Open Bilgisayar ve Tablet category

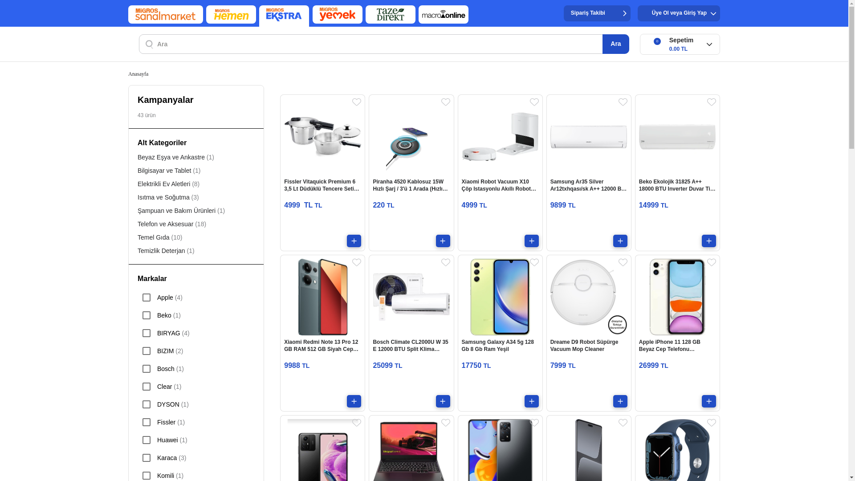pos(169,171)
